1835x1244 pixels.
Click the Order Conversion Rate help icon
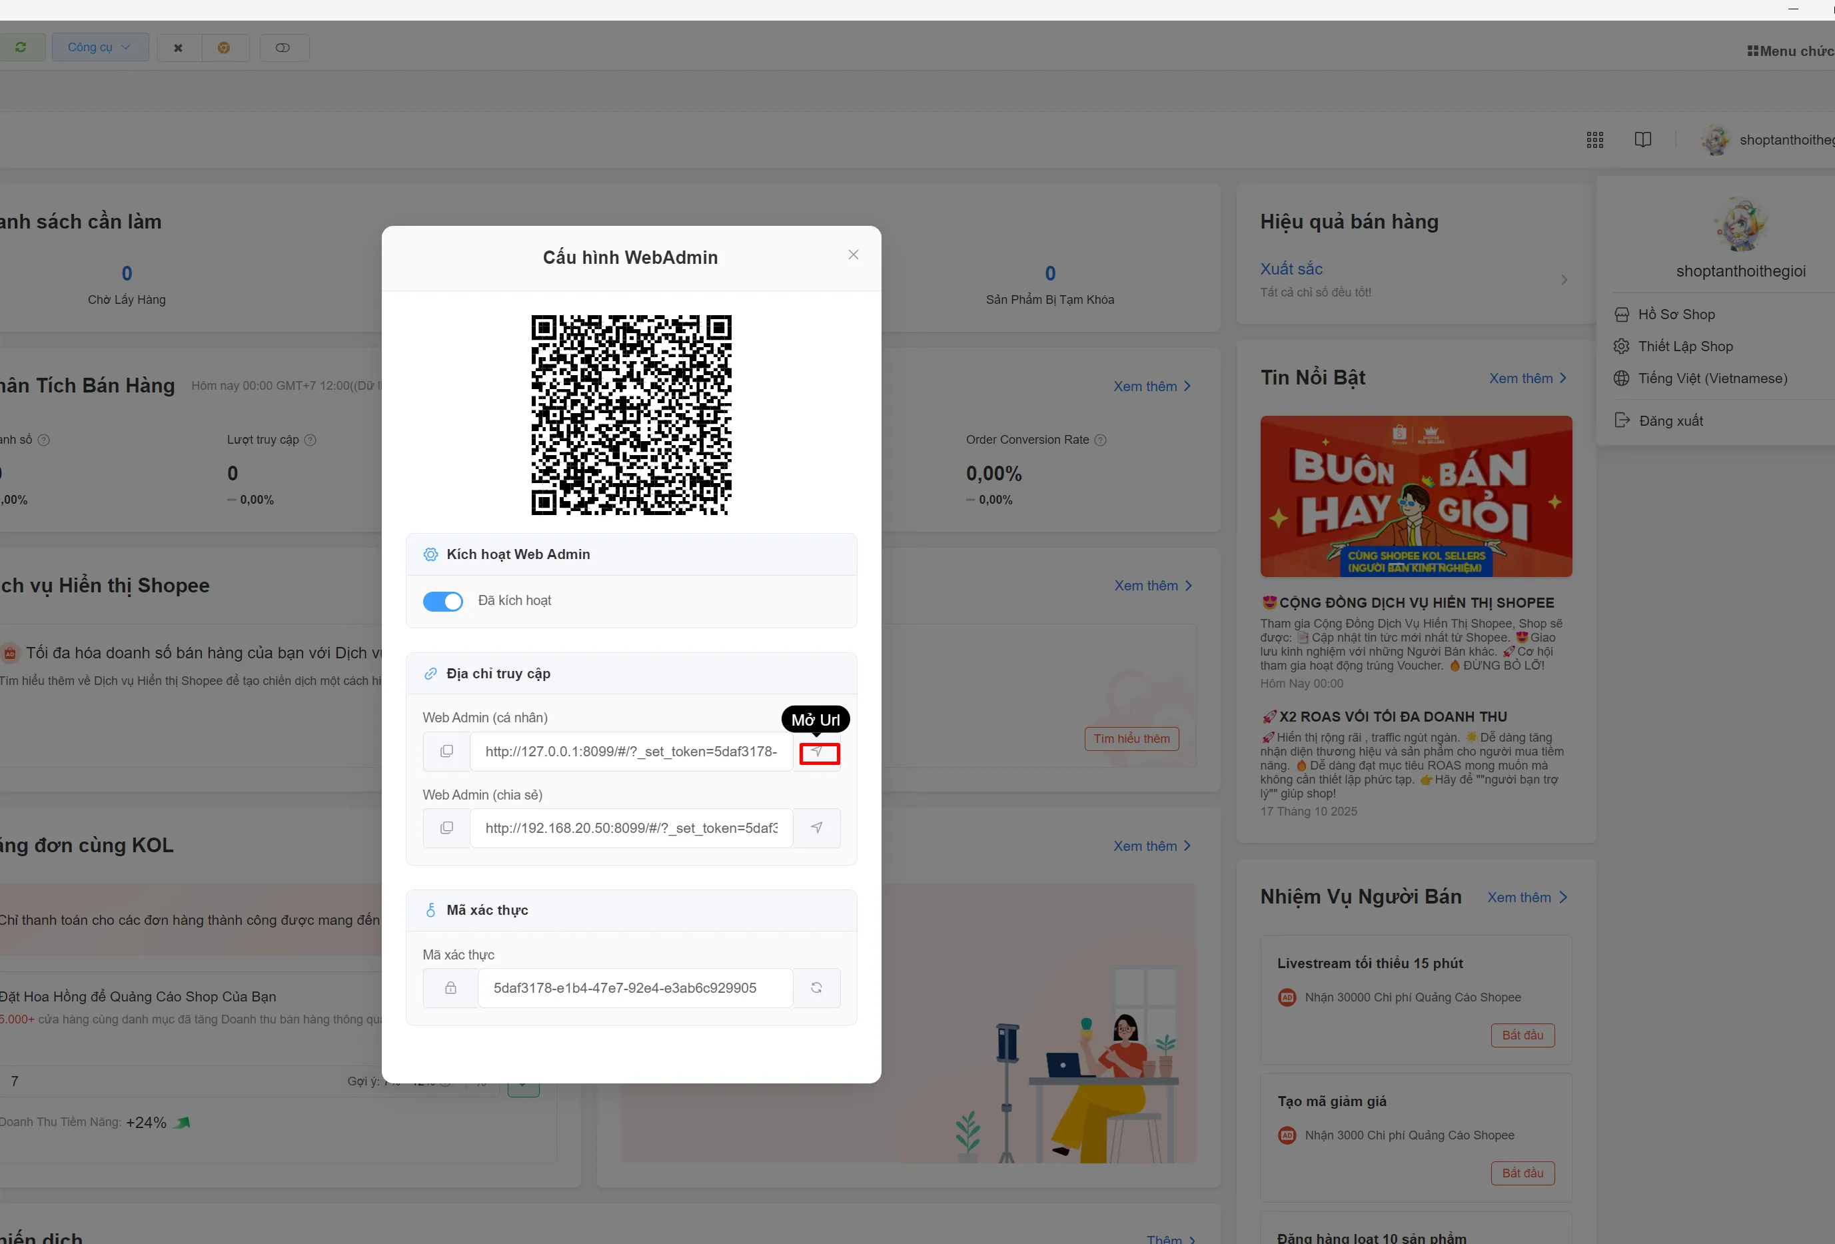point(1100,440)
